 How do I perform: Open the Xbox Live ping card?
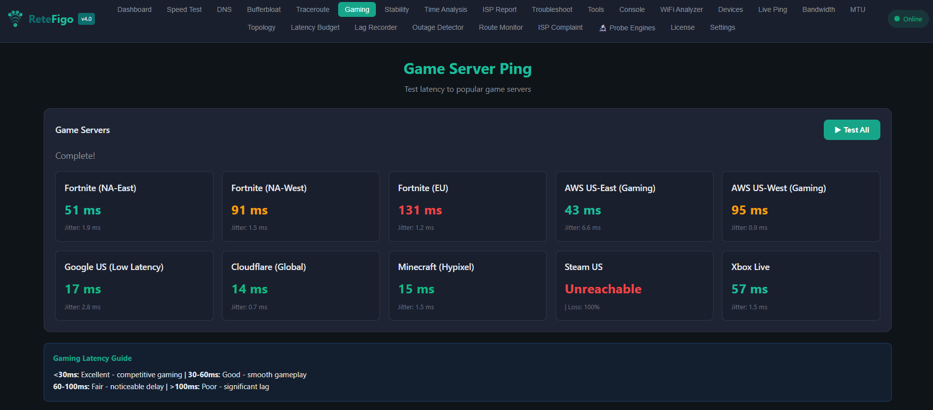click(800, 285)
